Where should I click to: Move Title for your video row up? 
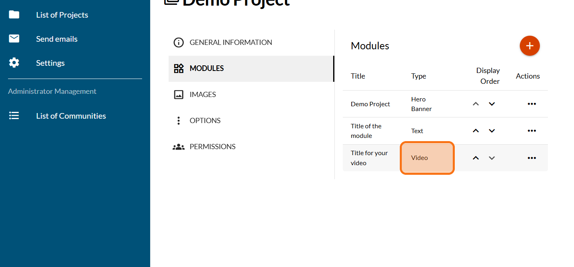[x=476, y=158]
